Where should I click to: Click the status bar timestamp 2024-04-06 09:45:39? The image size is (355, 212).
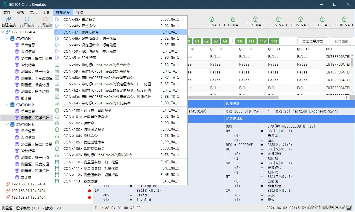[286, 208]
